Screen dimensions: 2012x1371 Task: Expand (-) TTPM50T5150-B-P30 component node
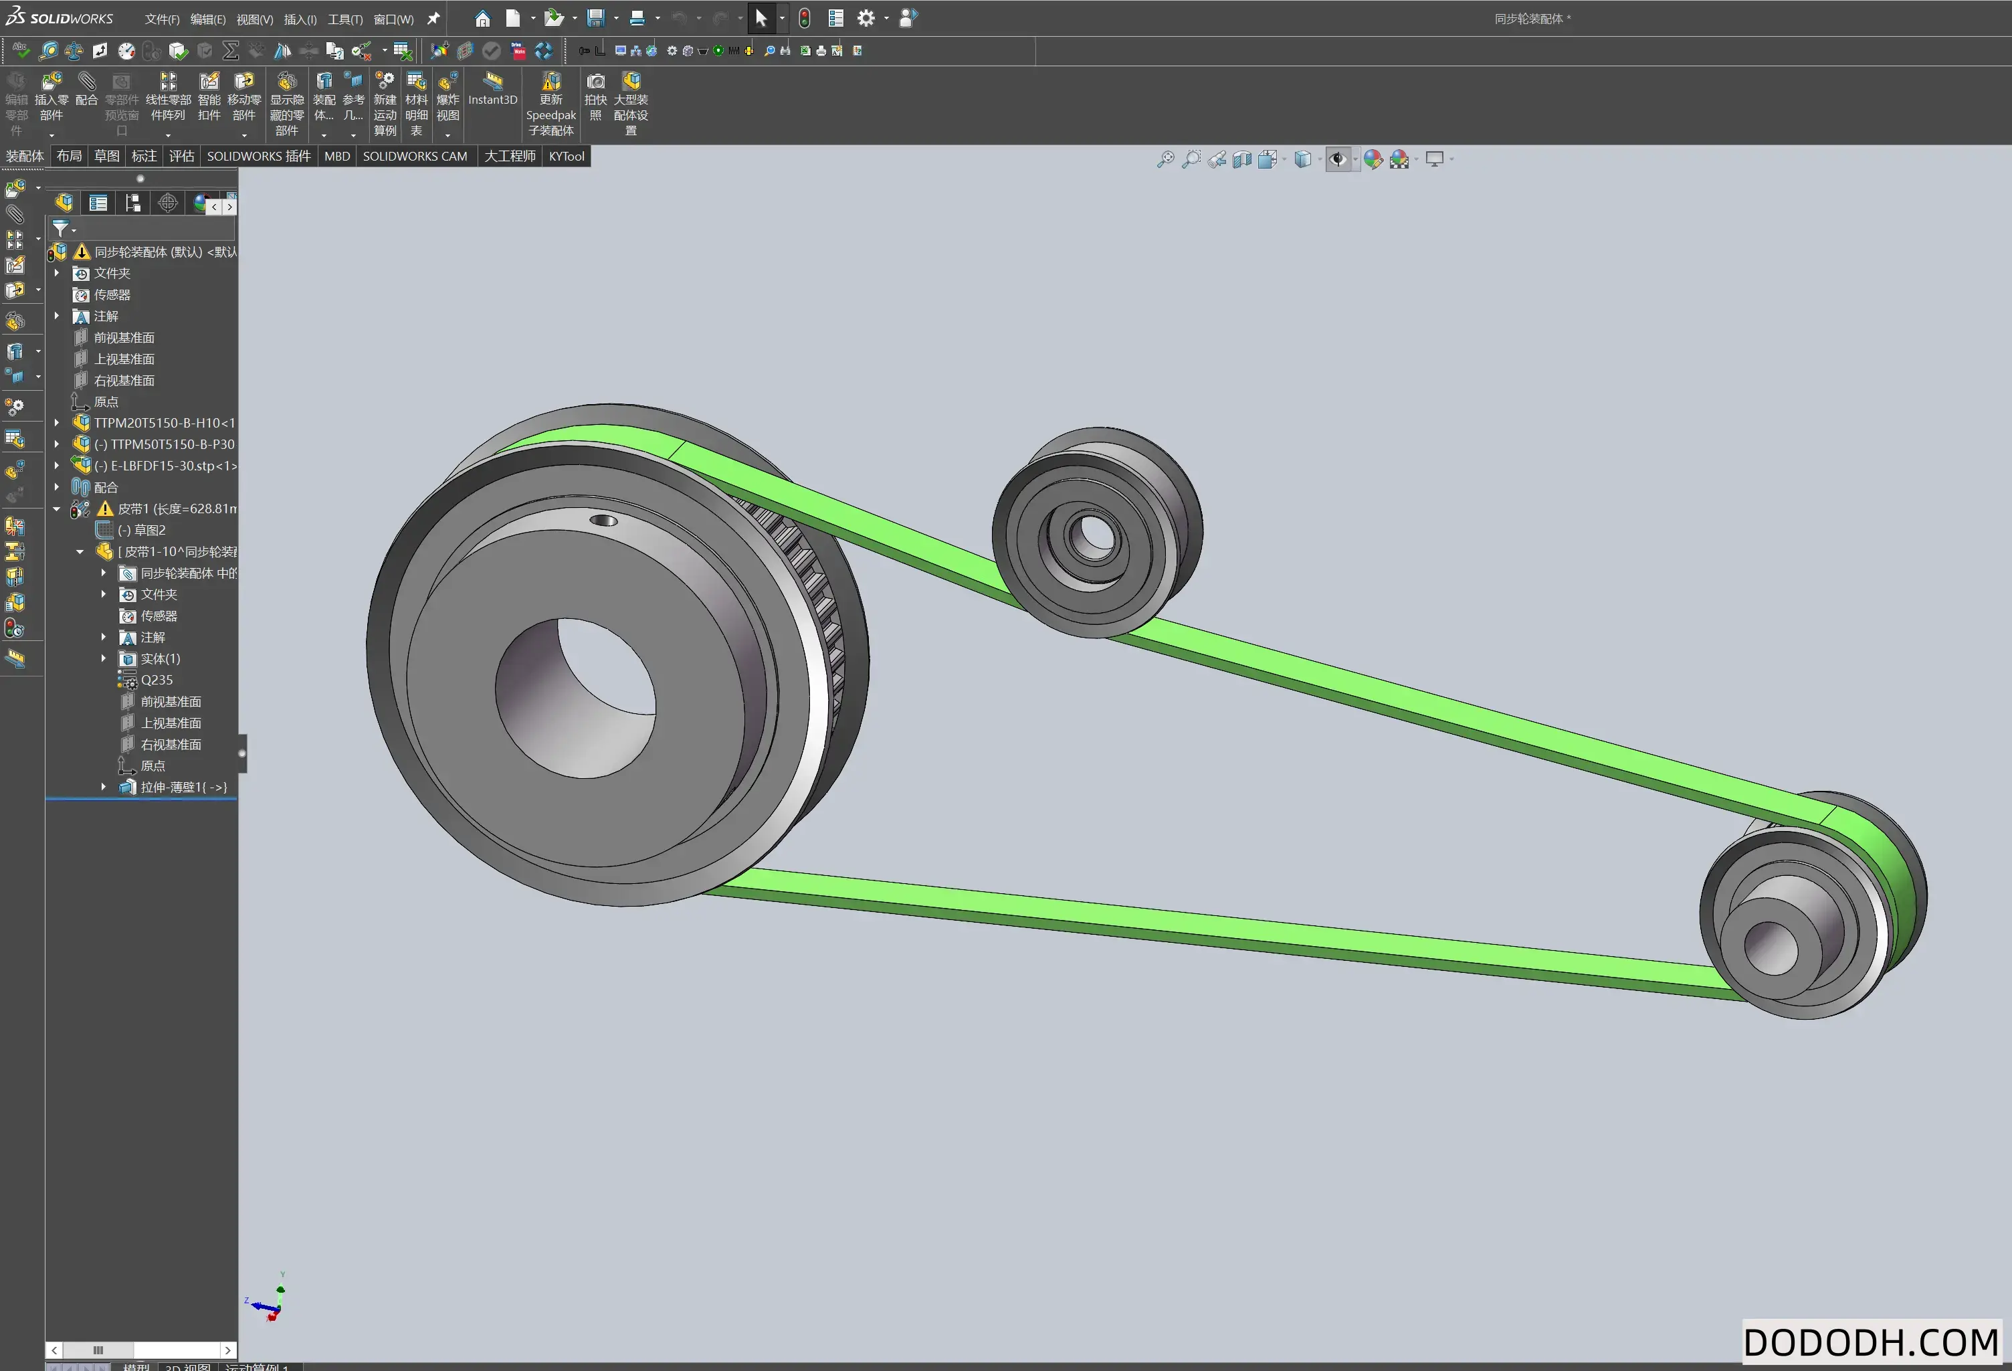point(57,444)
